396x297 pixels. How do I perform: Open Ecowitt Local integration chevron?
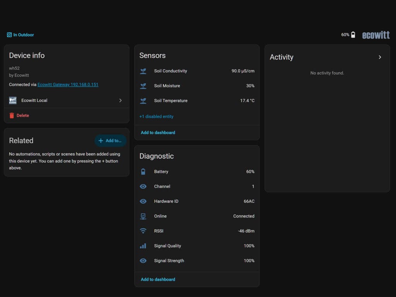pyautogui.click(x=120, y=101)
